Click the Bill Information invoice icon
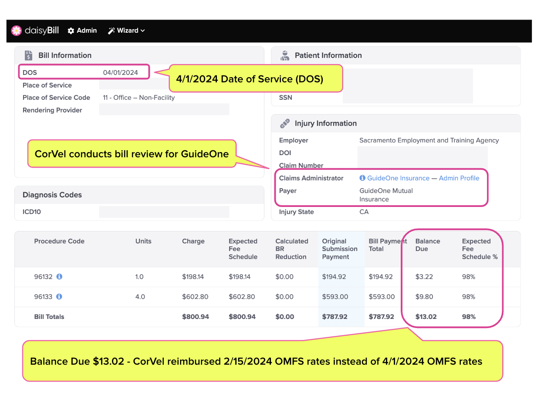The height and width of the screenshot is (393, 534). [29, 55]
